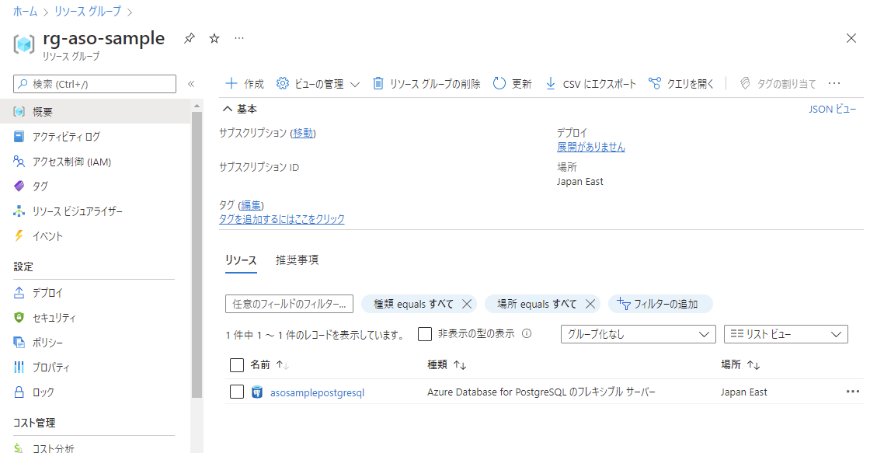This screenshot has width=877, height=453.
Task: Click the 編集 tags link
Action: pos(251,205)
